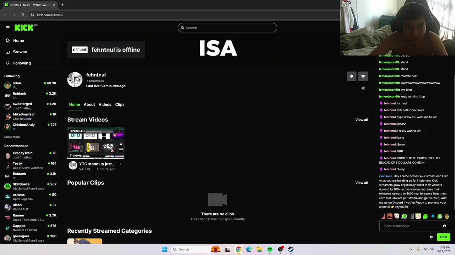The width and height of the screenshot is (455, 255).
Task: Open options menu for YTG video
Action: (x=120, y=164)
